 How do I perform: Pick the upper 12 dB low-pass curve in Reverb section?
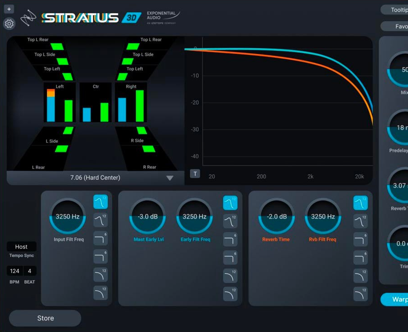pos(360,276)
